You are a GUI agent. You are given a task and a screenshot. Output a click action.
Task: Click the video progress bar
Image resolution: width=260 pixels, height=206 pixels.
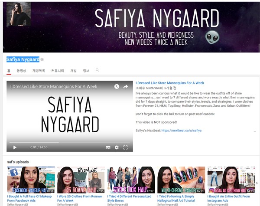70,142
